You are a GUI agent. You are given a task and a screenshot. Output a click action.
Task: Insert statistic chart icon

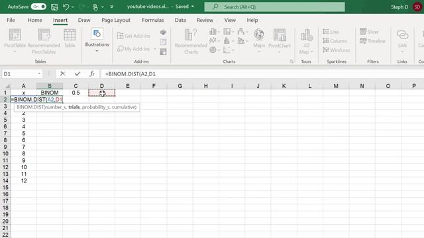tap(227, 41)
